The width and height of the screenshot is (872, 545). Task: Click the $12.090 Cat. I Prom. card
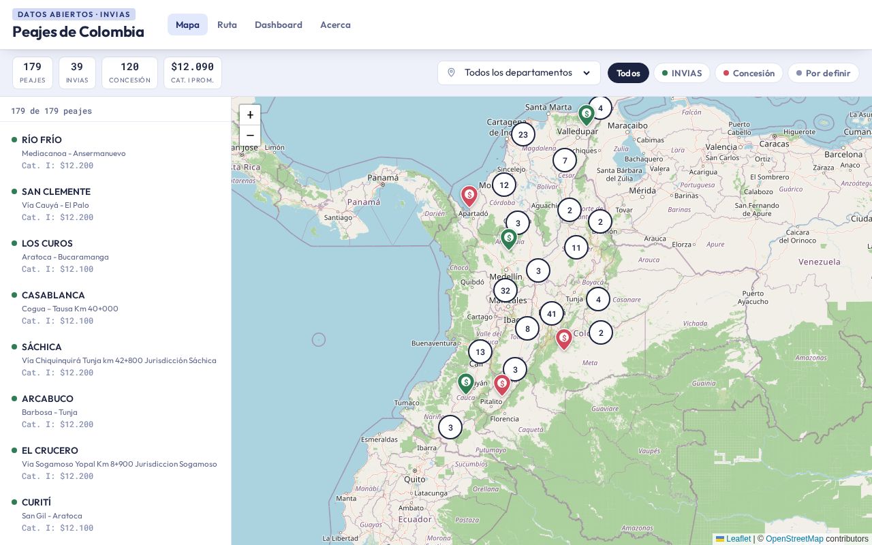coord(193,73)
